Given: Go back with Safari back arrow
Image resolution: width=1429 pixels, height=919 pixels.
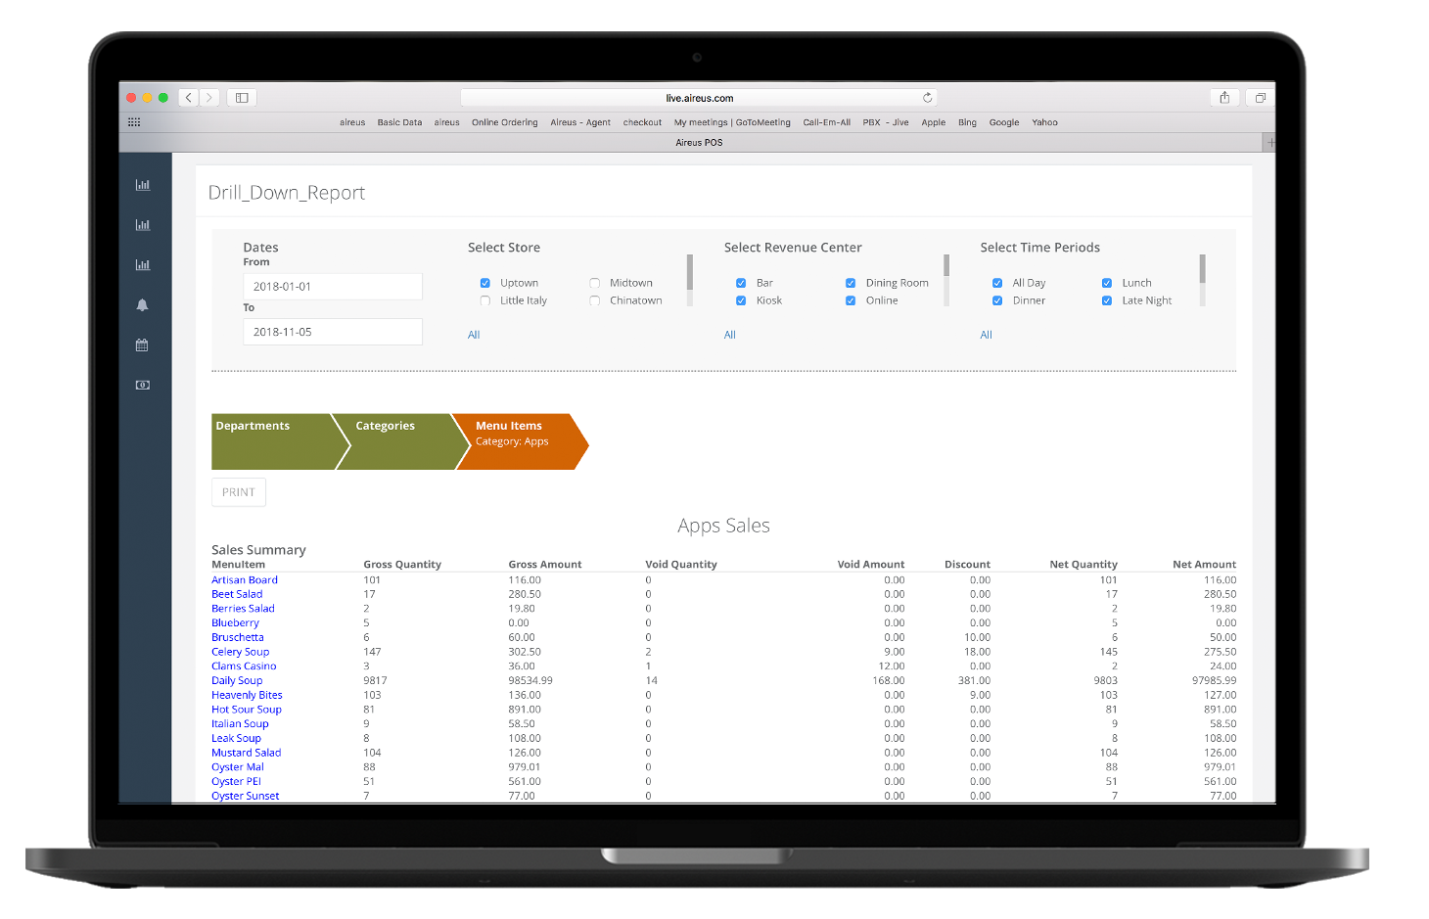Looking at the screenshot, I should [x=189, y=98].
